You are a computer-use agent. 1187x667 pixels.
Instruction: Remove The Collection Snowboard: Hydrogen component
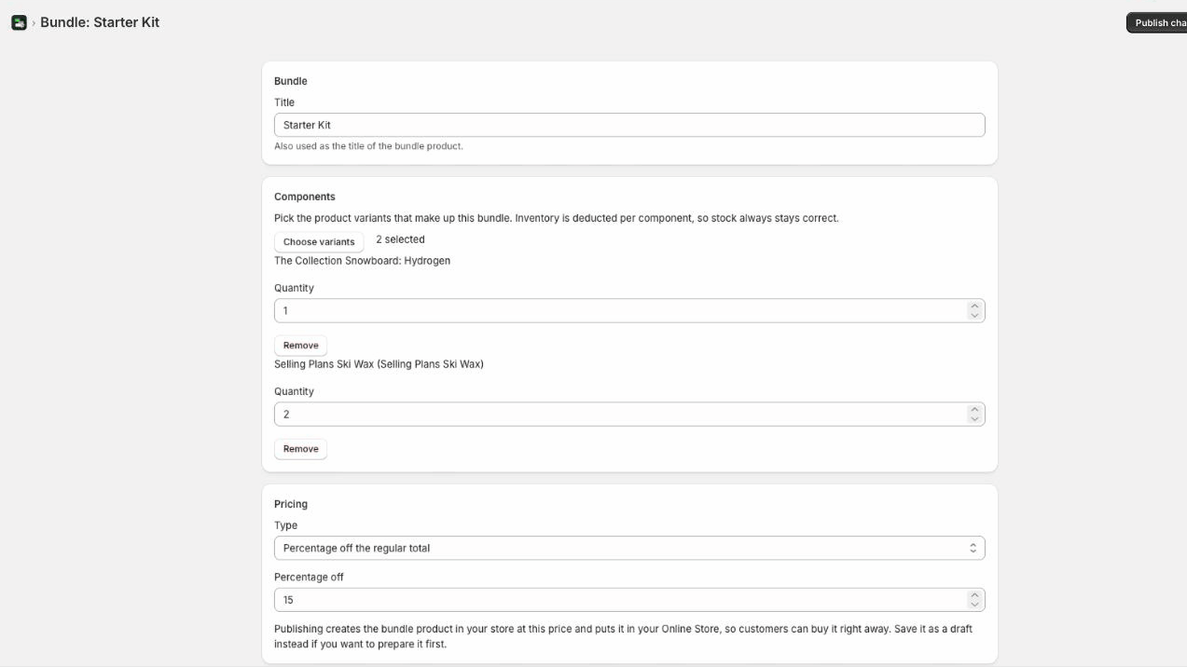(x=300, y=345)
